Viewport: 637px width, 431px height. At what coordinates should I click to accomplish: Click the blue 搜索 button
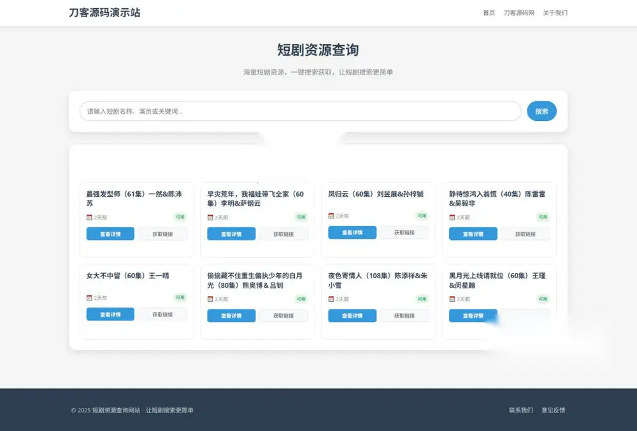(541, 111)
